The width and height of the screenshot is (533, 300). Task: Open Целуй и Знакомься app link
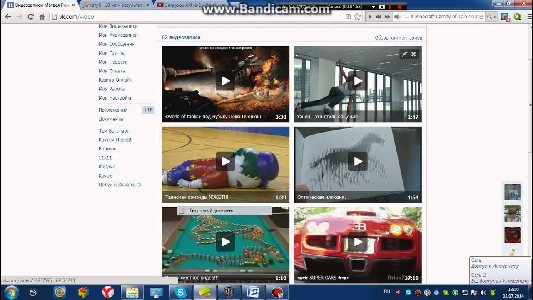(x=120, y=185)
